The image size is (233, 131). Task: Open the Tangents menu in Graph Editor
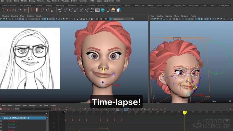(33, 105)
